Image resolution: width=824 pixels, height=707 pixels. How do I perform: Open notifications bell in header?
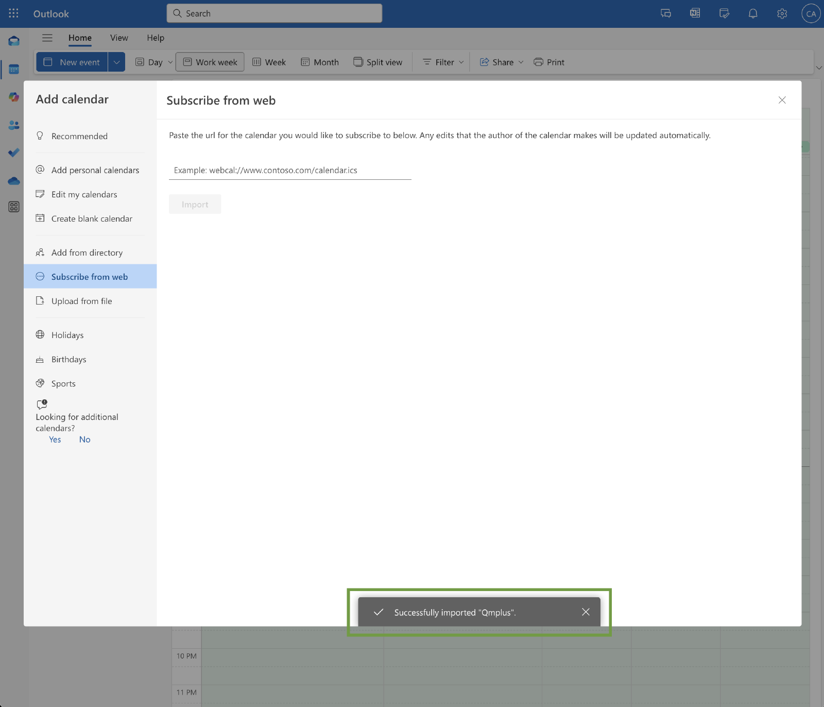click(x=753, y=14)
